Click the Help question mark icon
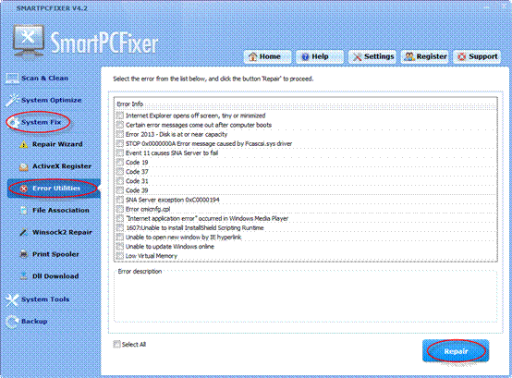The image size is (512, 378). click(x=305, y=56)
